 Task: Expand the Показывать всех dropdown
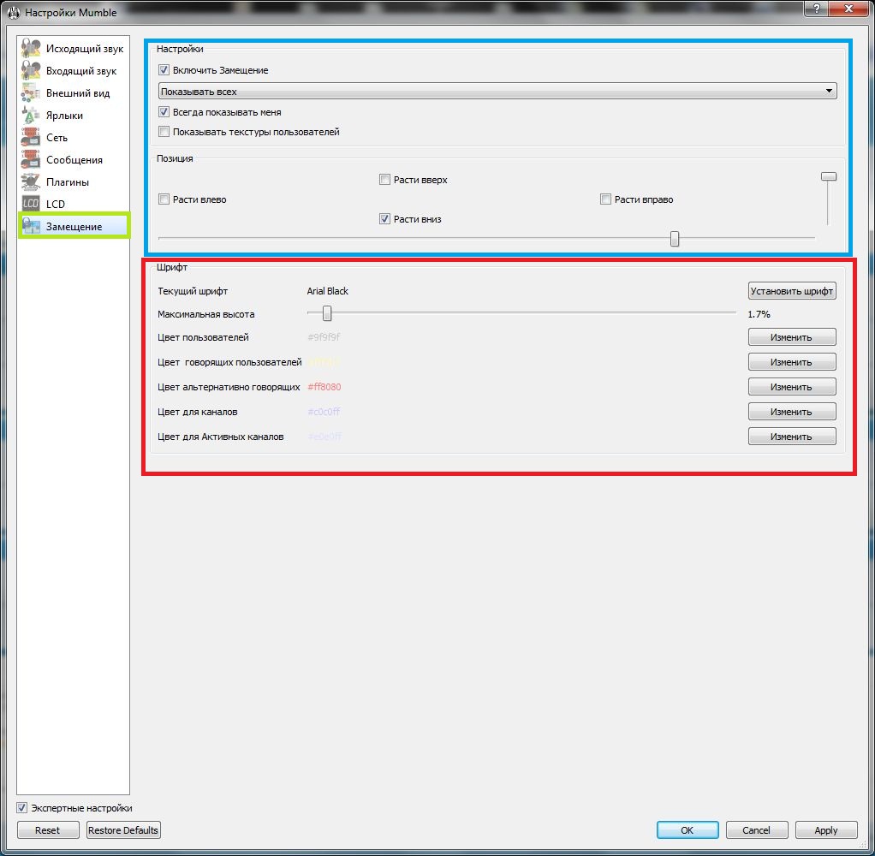click(497, 91)
